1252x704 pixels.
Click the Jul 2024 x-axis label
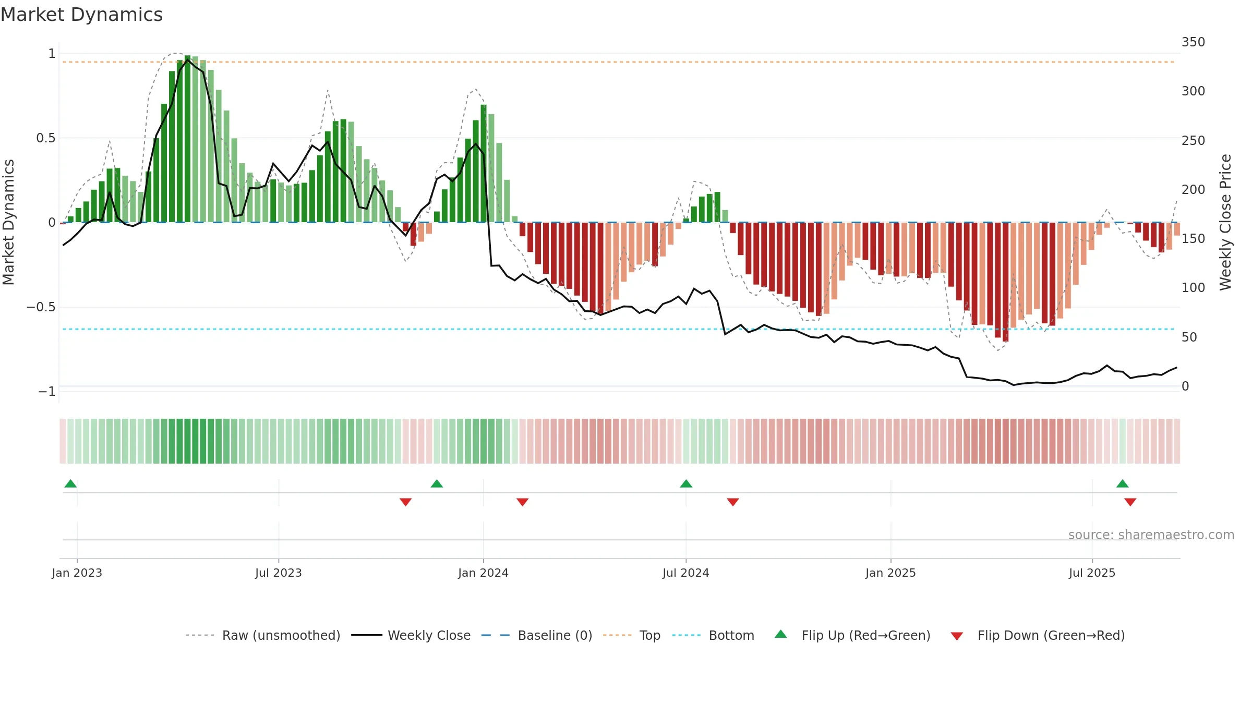pyautogui.click(x=685, y=573)
